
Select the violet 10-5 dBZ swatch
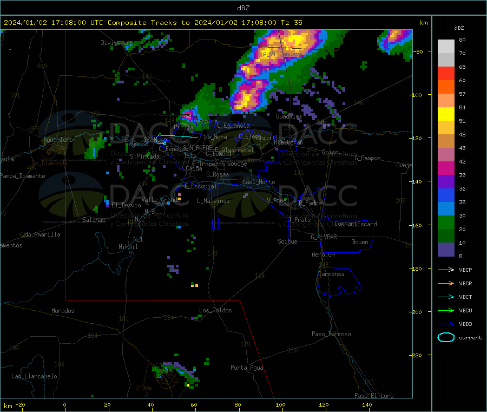(446, 250)
